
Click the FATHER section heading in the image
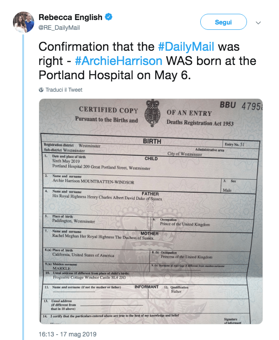(x=150, y=194)
